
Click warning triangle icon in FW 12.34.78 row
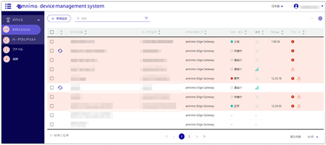pyautogui.click(x=299, y=78)
